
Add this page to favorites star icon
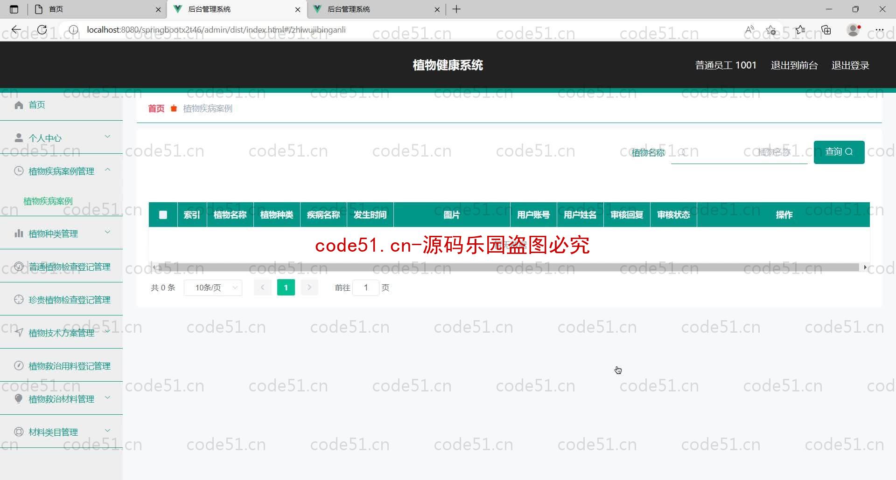tap(771, 30)
